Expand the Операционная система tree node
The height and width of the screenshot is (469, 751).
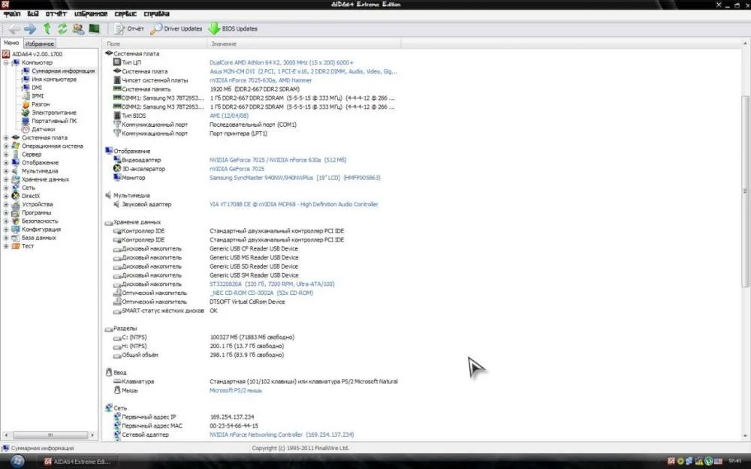(6, 146)
